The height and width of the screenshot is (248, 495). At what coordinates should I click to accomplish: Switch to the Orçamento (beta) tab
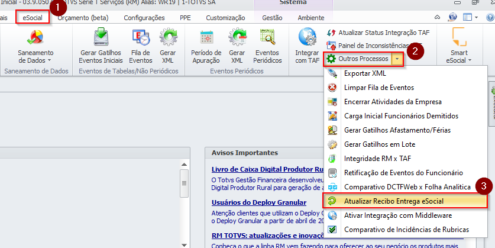[x=83, y=18]
